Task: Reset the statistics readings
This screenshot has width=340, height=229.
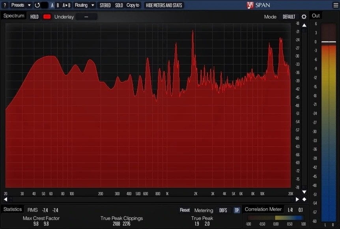Action: click(185, 210)
